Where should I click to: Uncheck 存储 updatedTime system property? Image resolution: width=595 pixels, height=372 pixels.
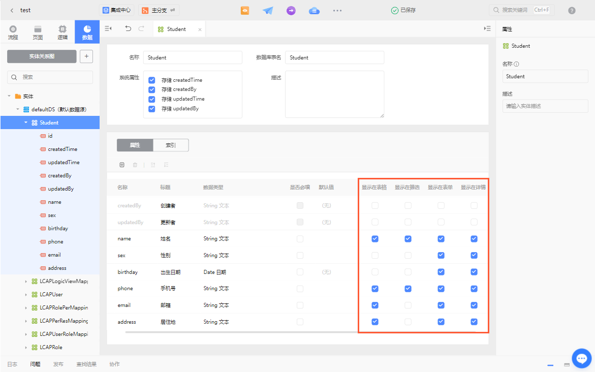pyautogui.click(x=152, y=99)
